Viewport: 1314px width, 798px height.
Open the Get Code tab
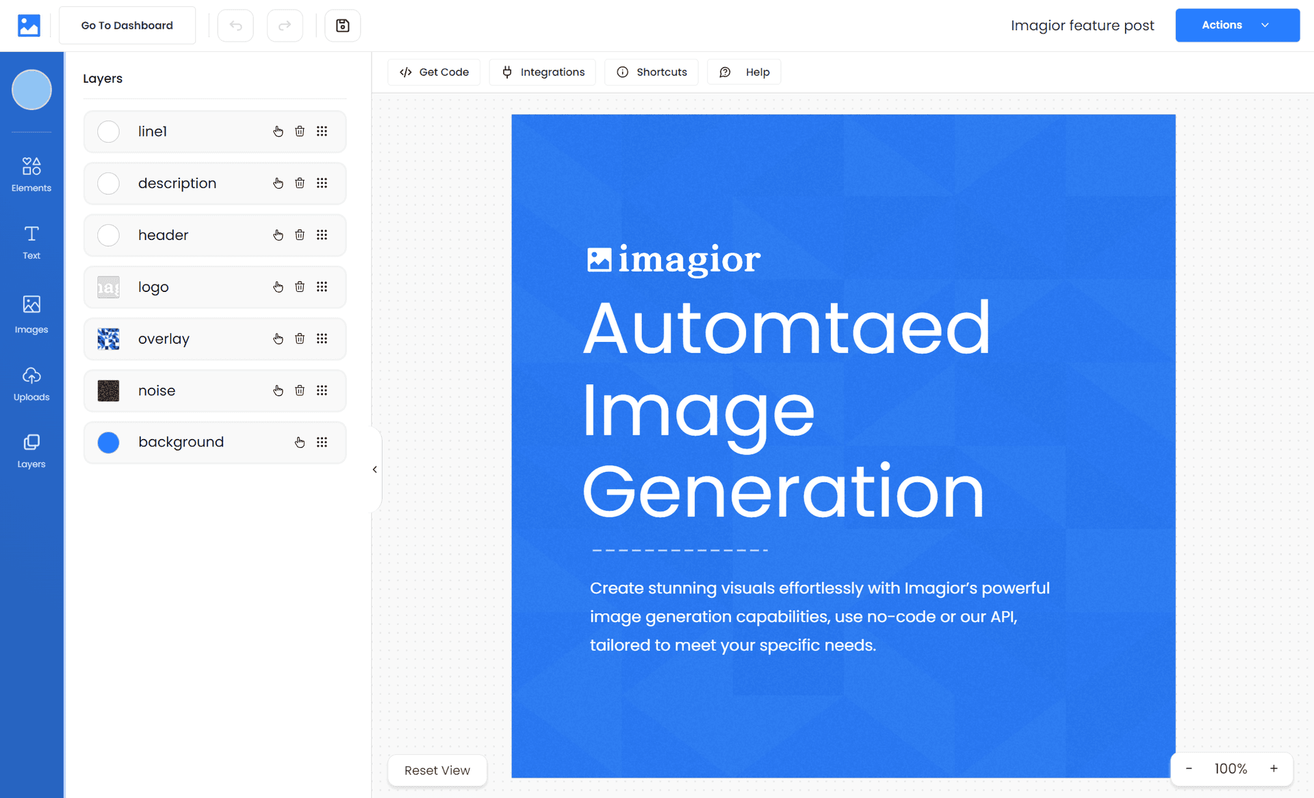pyautogui.click(x=434, y=72)
